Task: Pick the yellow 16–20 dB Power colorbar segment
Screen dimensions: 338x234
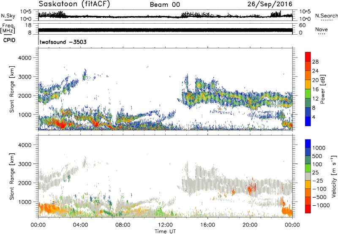Action: tap(308, 84)
